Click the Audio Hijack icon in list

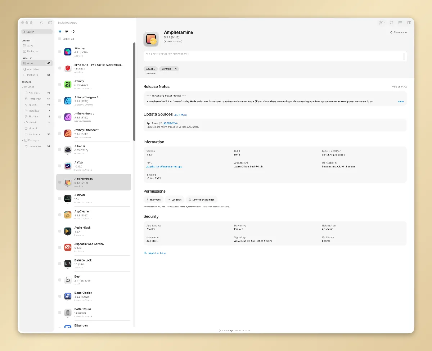coord(68,231)
